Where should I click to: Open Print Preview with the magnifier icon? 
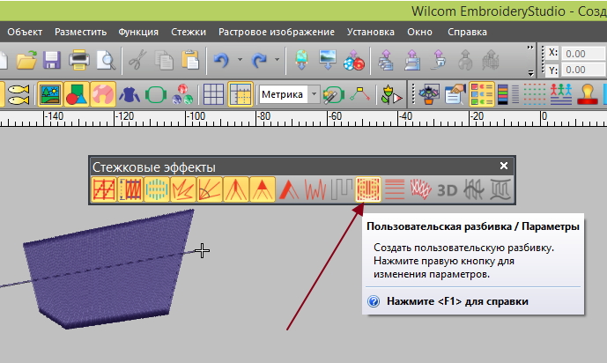pyautogui.click(x=106, y=60)
